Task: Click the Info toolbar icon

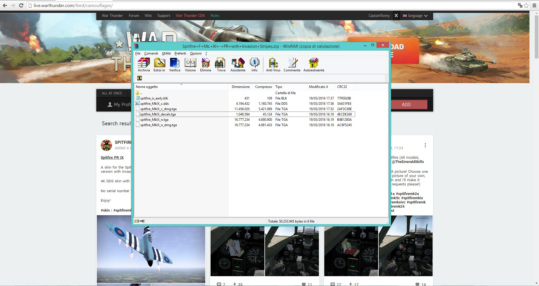Action: pos(254,65)
